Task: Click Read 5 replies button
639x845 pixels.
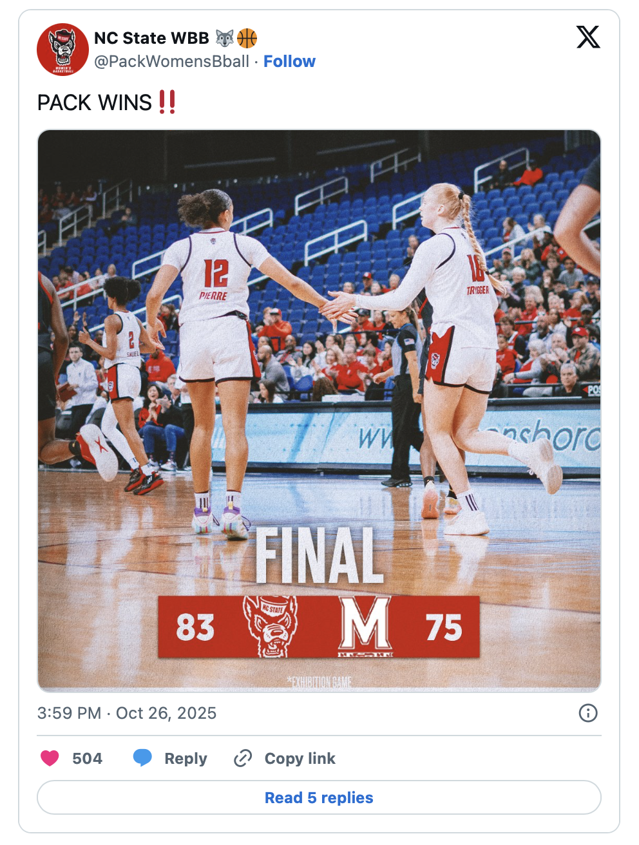Action: coord(319,797)
